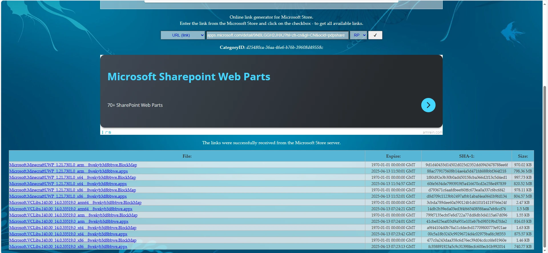This screenshot has height=253, width=548.
Task: Download VCLibs arm BlockMap file
Action: (73, 215)
